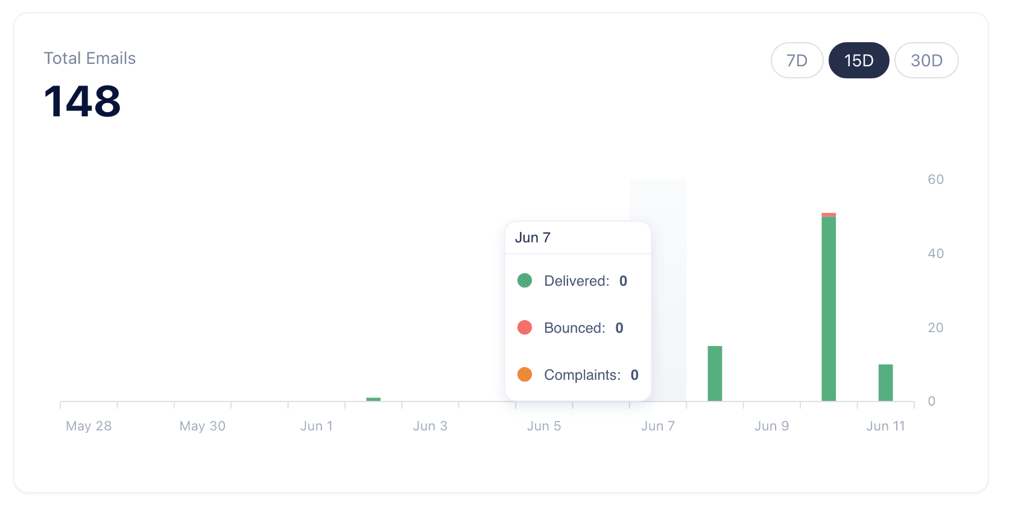Click the orange Complaints status dot
This screenshot has width=1018, height=510.
pos(525,374)
